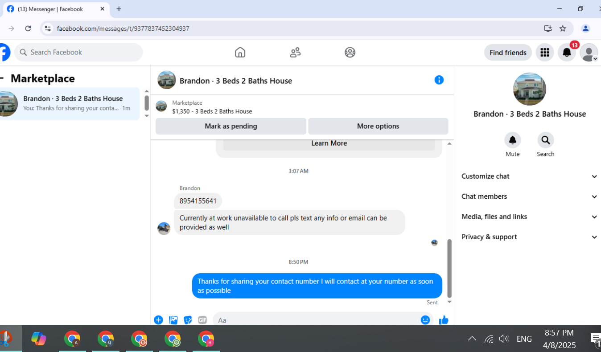Expand the Privacy & support section
601x352 pixels.
(529, 237)
